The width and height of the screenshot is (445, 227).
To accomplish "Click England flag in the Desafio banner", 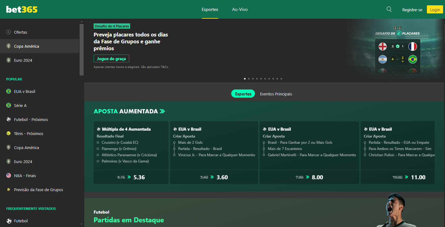I will 382,46.
